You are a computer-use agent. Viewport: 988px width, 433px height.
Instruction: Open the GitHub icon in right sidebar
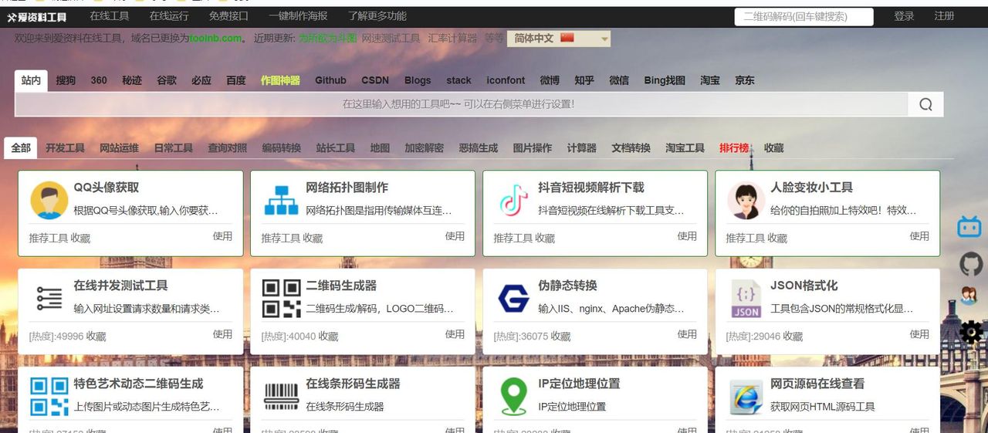[x=971, y=264]
